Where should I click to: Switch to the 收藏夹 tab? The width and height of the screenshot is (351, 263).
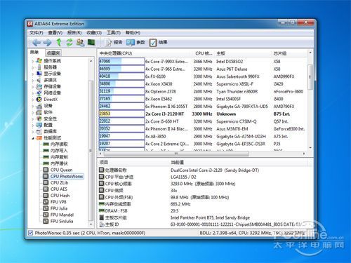pos(53,53)
